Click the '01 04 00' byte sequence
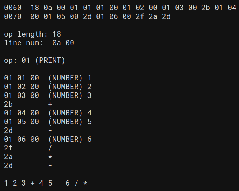239x191 pixels. coord(22,113)
